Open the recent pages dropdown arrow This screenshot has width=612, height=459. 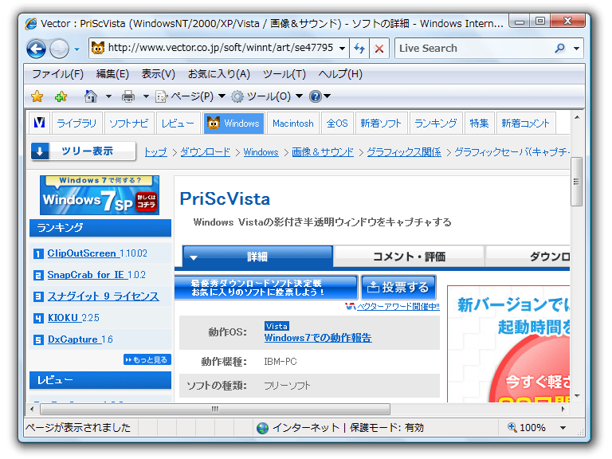click(76, 49)
